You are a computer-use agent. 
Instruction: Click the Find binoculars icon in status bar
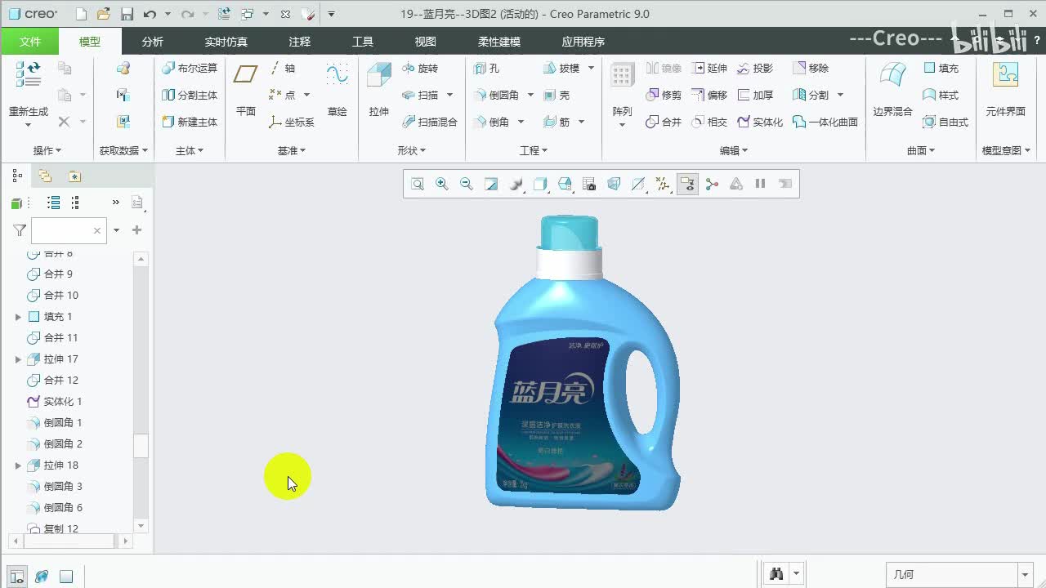coord(776,574)
